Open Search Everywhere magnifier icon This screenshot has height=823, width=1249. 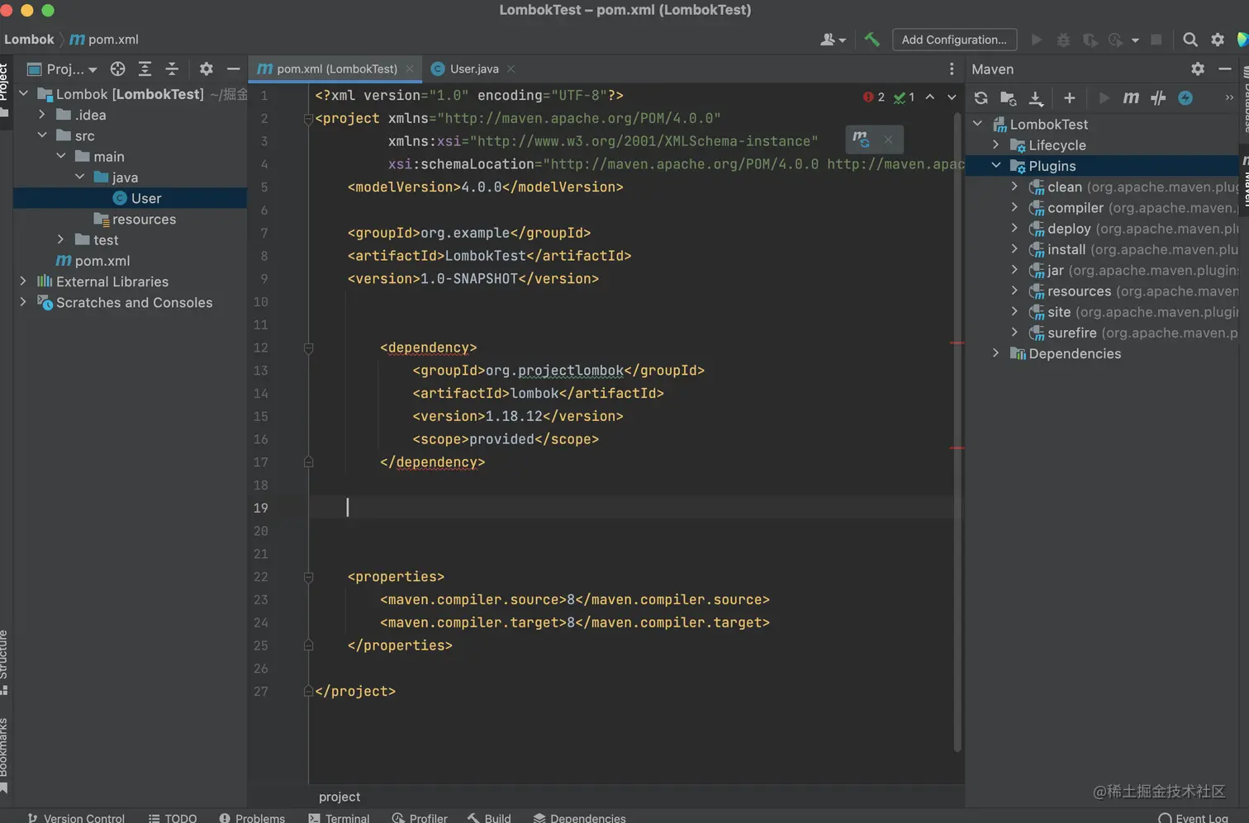point(1190,40)
